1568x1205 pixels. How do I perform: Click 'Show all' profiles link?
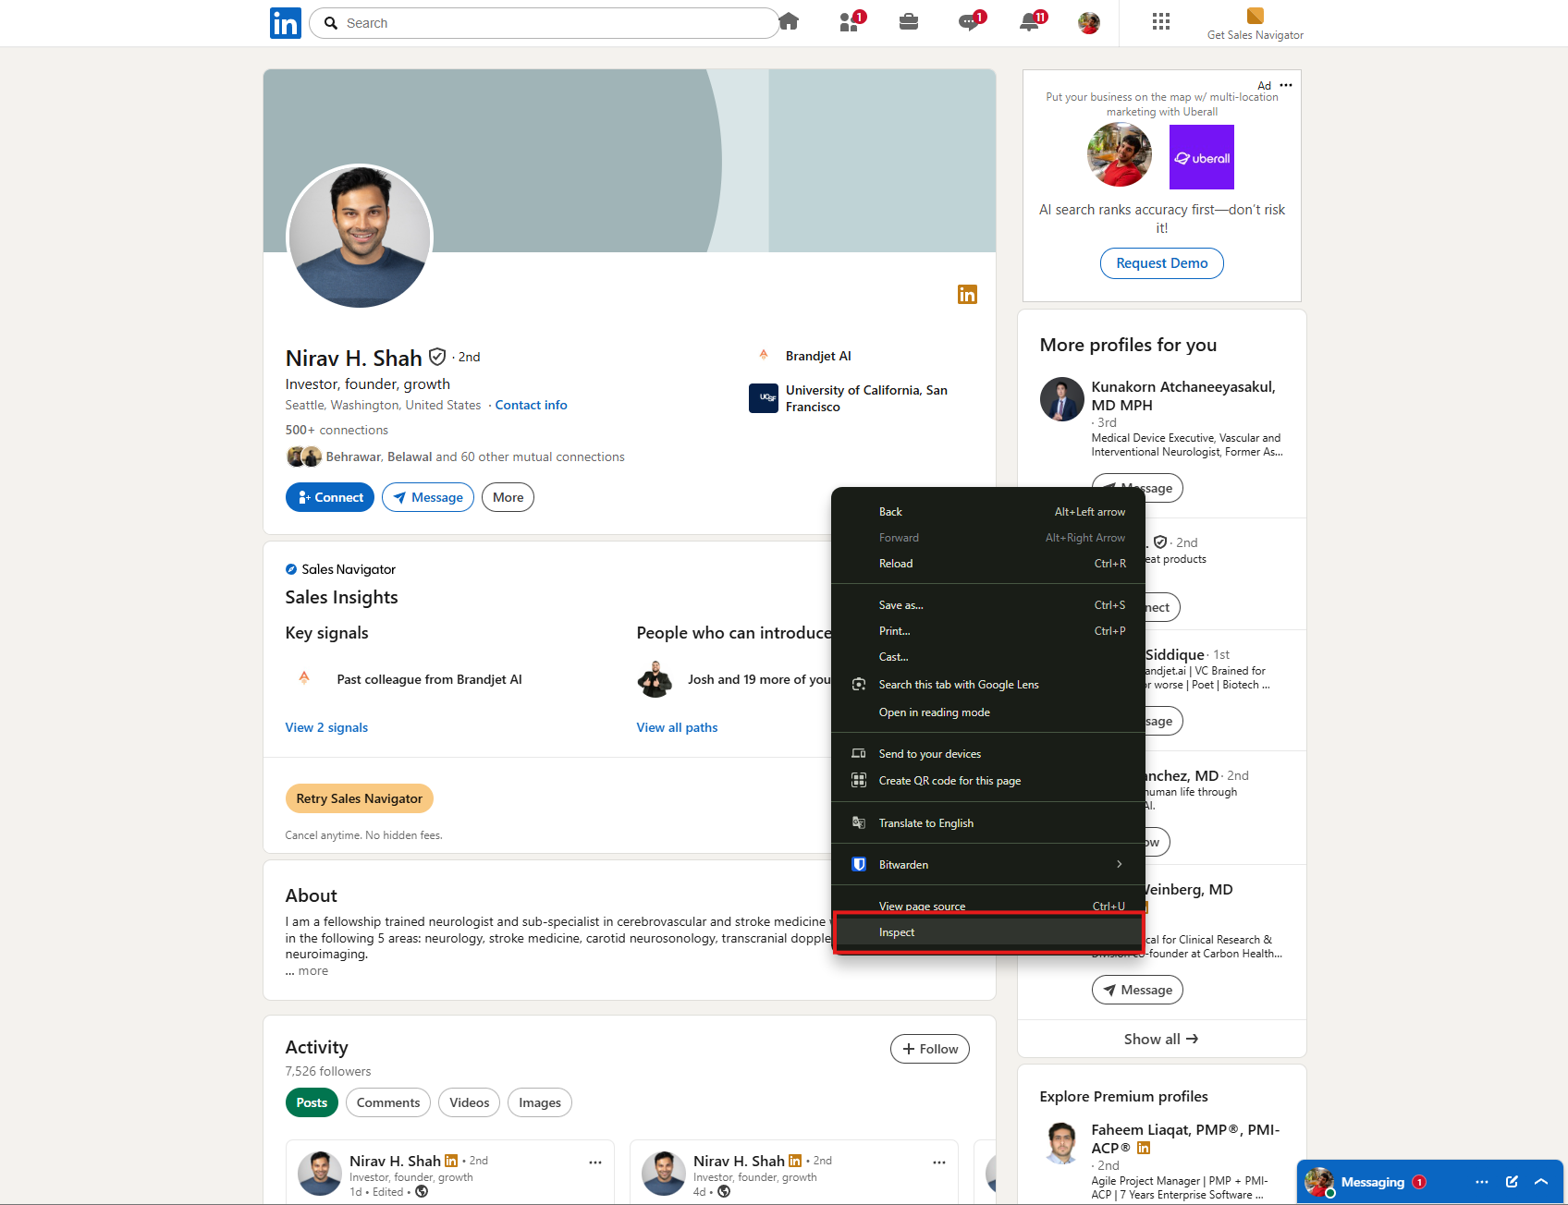(1161, 1039)
